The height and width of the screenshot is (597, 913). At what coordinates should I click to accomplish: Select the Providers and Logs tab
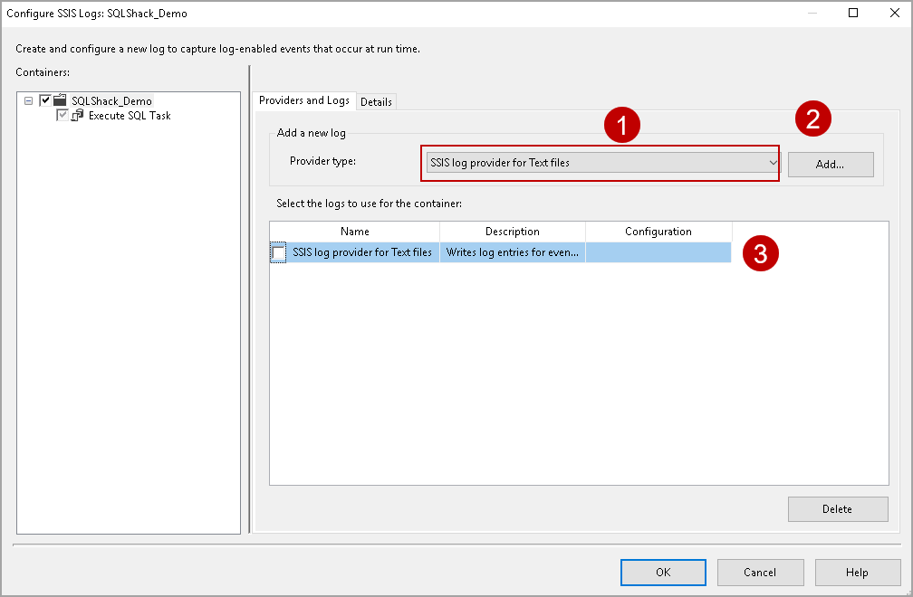tap(304, 100)
